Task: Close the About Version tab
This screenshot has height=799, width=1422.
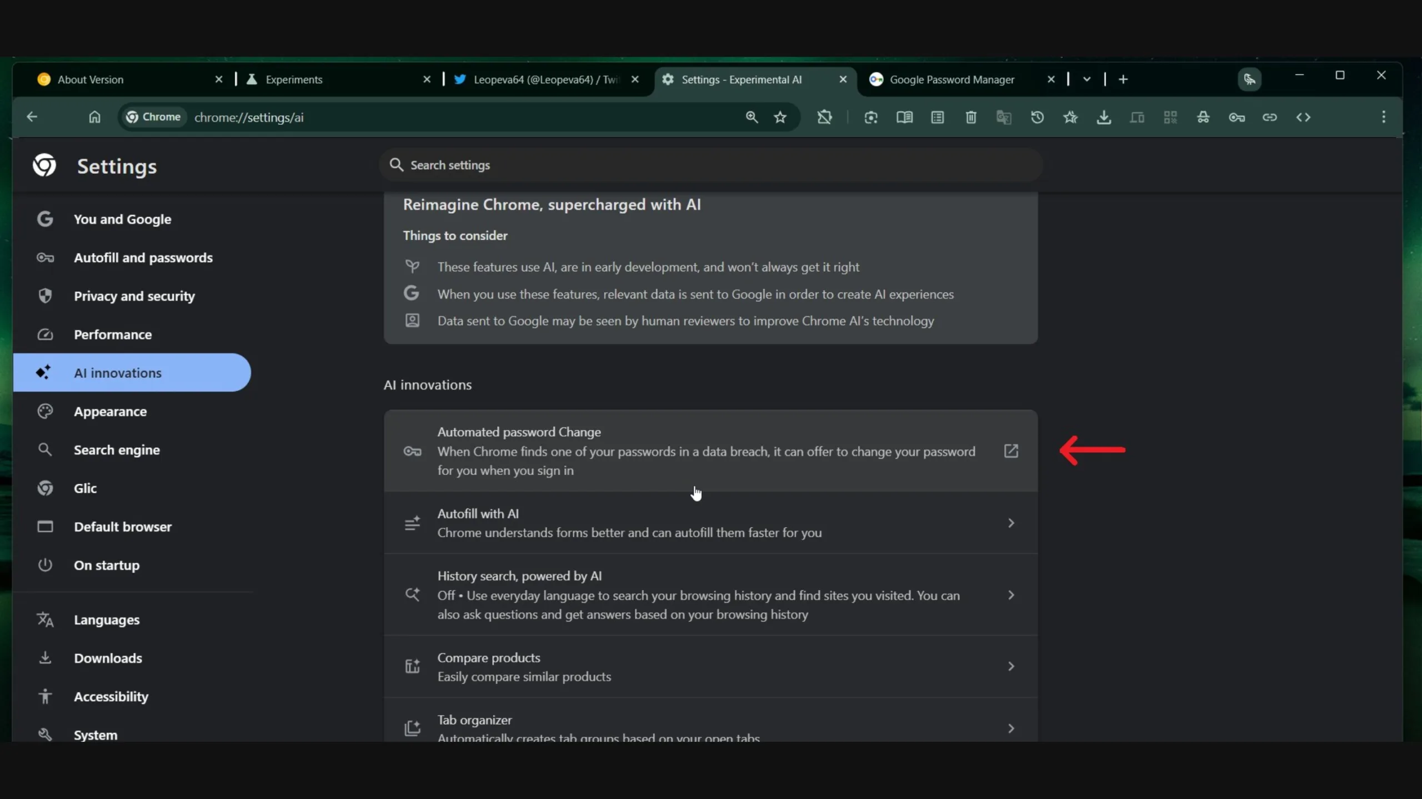Action: (218, 79)
